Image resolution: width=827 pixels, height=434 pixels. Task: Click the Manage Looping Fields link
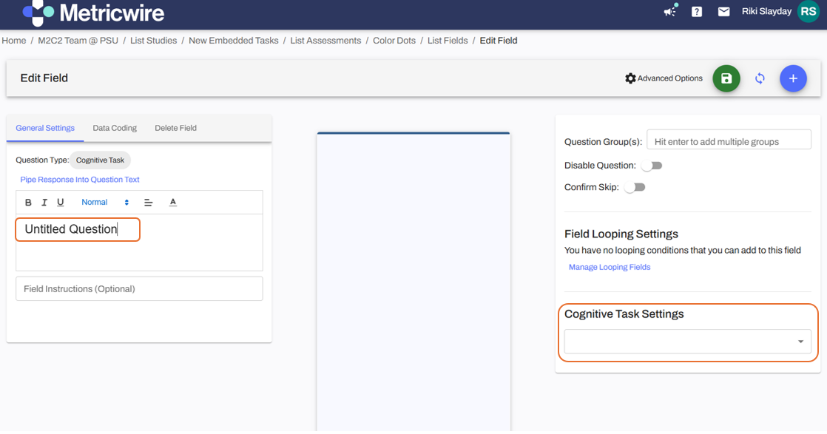coord(610,267)
